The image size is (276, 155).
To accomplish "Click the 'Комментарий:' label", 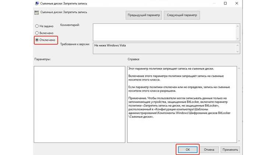I will point(70,25).
